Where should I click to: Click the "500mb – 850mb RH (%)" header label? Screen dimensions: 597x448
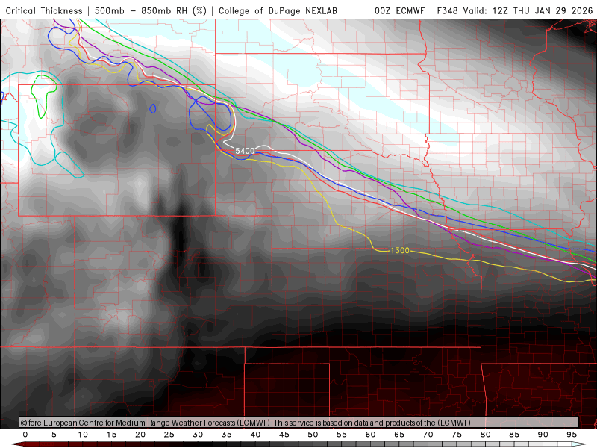151,11
